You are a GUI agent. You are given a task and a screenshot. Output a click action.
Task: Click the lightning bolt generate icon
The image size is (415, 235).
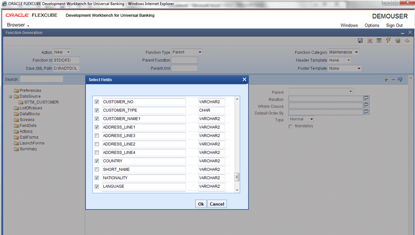pyautogui.click(x=388, y=40)
